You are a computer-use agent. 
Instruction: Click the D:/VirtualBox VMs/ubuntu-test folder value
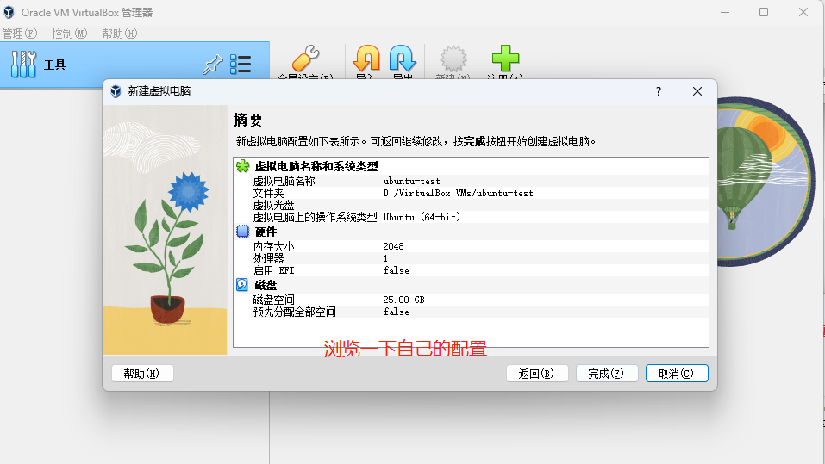tap(458, 194)
